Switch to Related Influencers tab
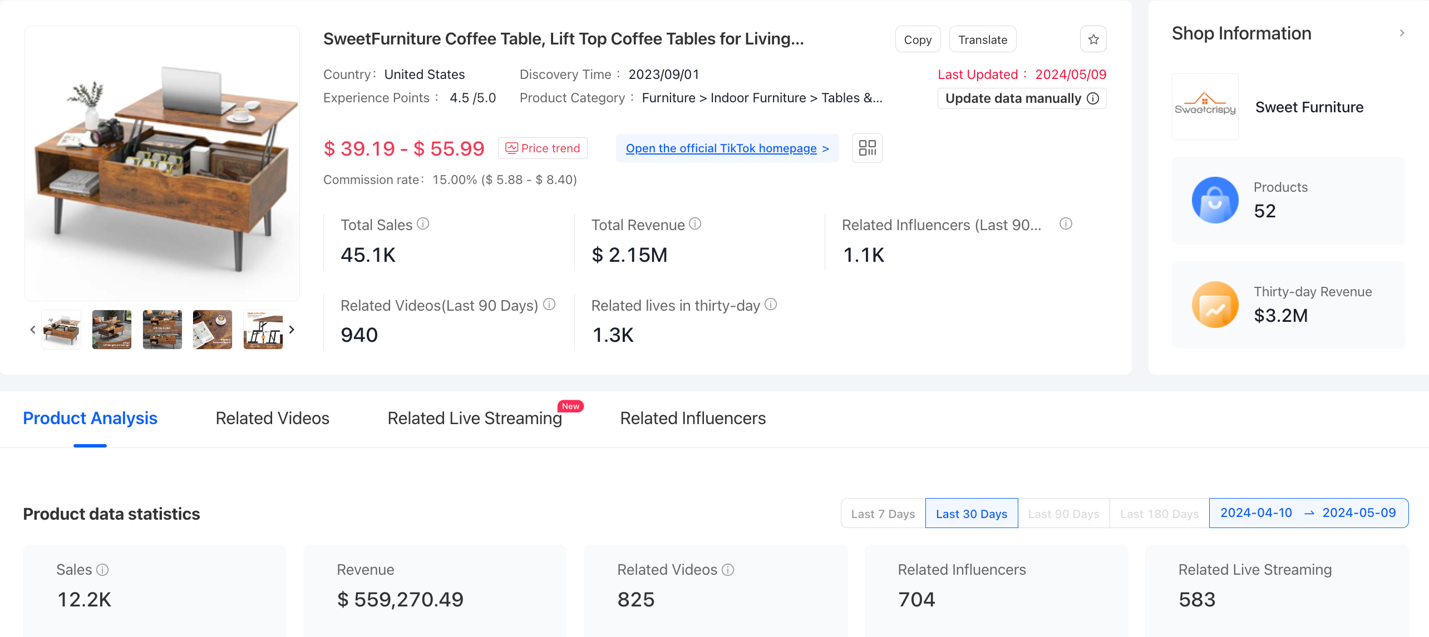1429x637 pixels. tap(693, 418)
